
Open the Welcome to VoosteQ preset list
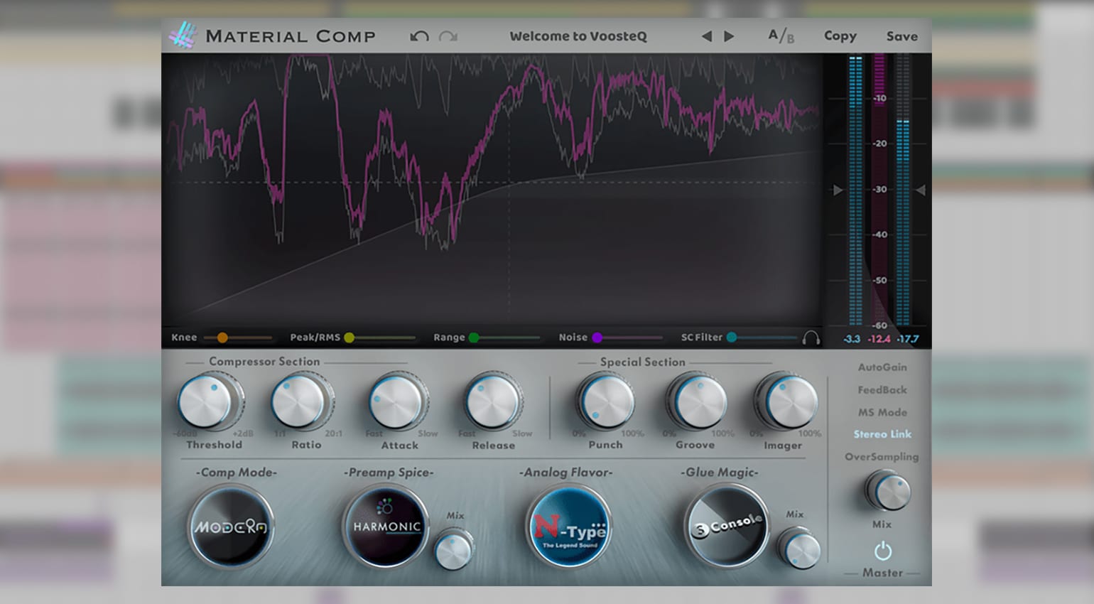tap(578, 36)
